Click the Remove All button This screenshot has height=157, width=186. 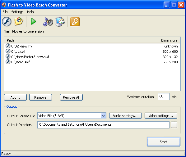[x=71, y=97]
